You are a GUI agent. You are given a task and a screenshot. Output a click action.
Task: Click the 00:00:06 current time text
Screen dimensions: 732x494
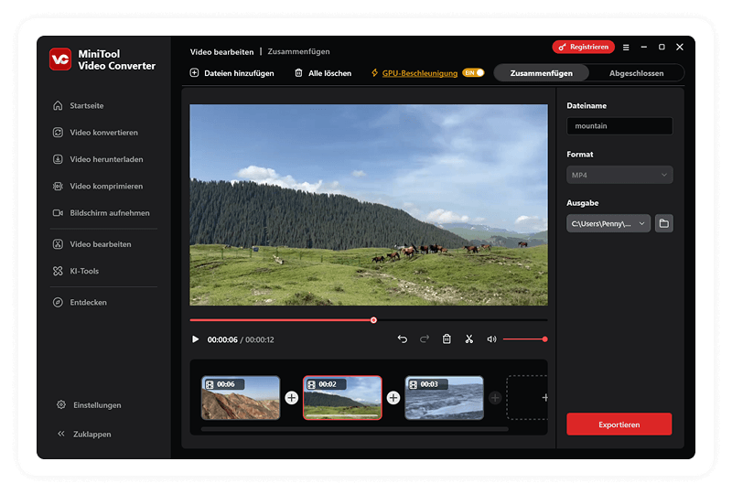(222, 340)
